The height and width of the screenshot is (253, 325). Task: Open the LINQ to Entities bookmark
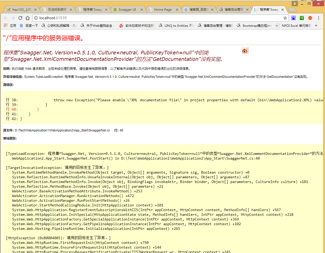[176, 26]
